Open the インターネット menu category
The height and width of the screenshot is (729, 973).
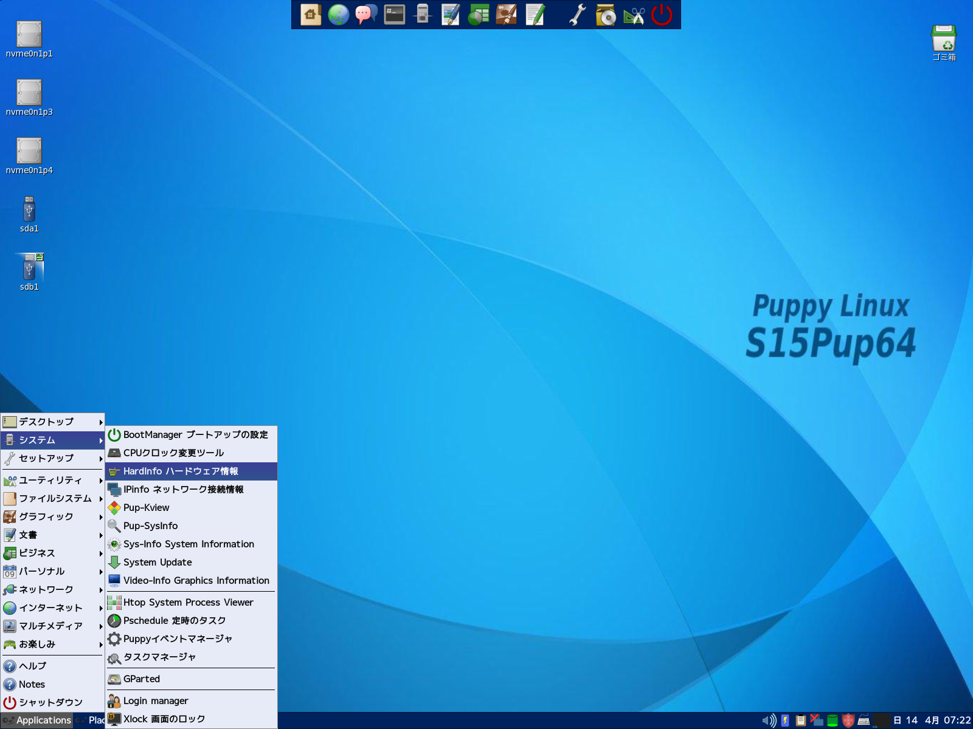52,607
